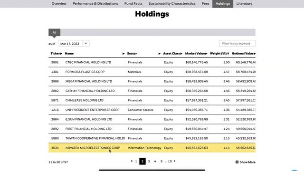Screen dimensions: 304x171
Task: Click market value $58,768,474.08
Action: (x=197, y=72)
